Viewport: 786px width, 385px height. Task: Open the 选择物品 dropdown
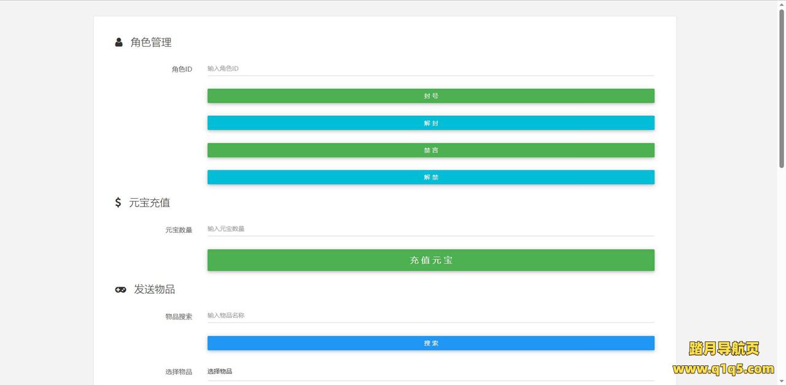click(x=430, y=372)
